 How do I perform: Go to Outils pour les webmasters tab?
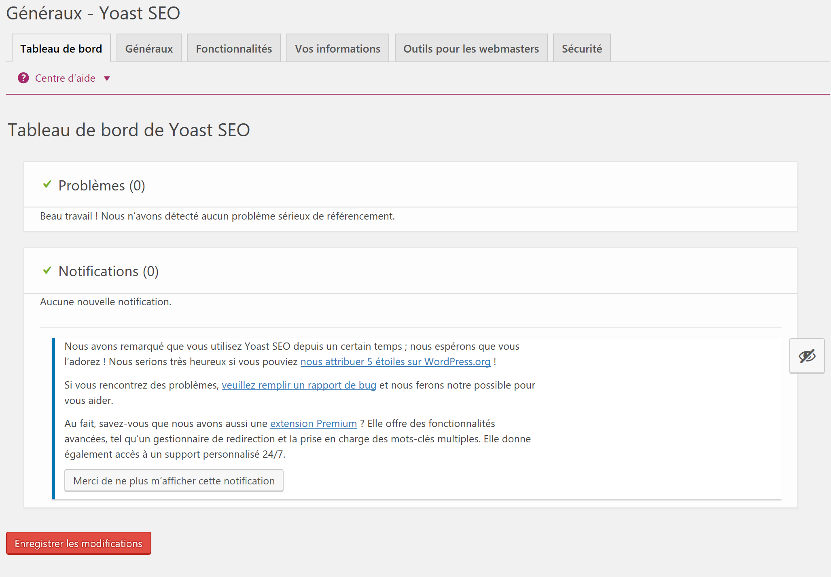tap(471, 49)
